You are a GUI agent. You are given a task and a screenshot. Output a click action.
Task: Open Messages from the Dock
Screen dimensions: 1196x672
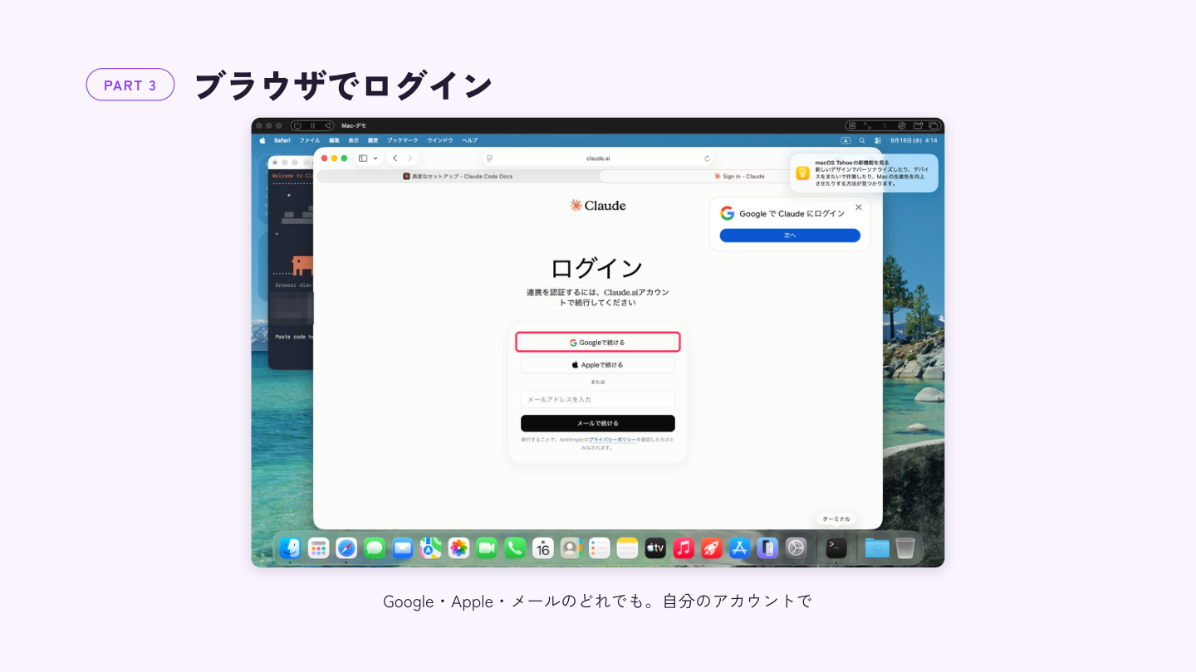375,548
